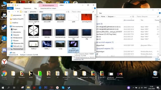Switch to the Главная ribbon tab
Screen dimensions: 161x90
pos(18,8)
